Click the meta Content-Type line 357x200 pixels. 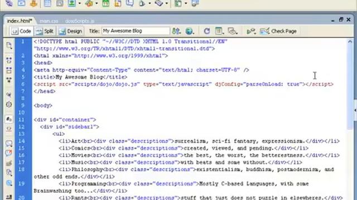coord(141,70)
